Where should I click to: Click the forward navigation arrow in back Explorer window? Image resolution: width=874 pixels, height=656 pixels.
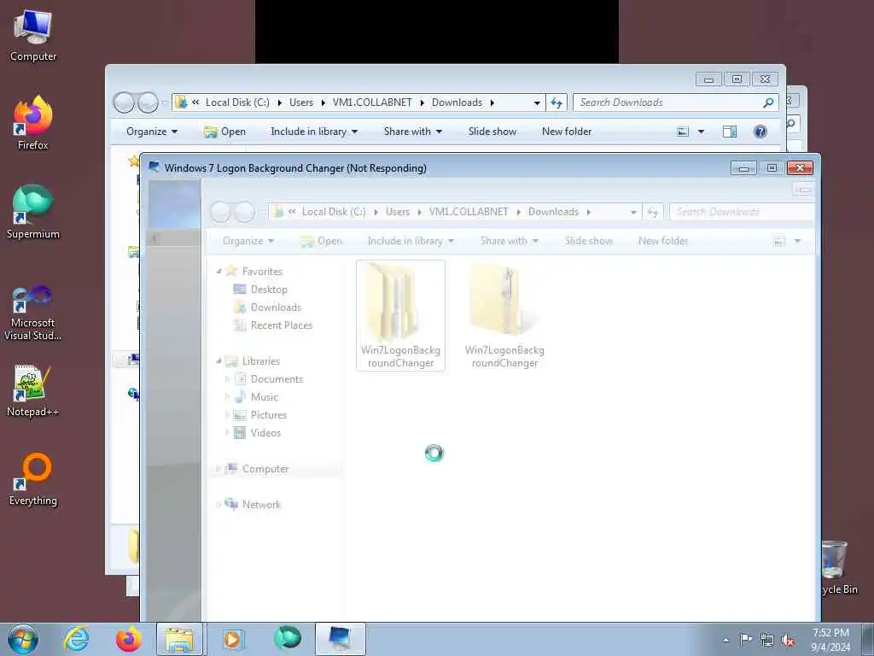point(148,102)
